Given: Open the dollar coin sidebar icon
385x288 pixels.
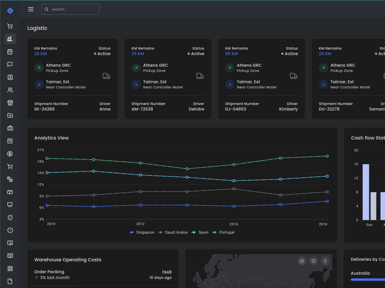Looking at the screenshot, I should pyautogui.click(x=10, y=154).
